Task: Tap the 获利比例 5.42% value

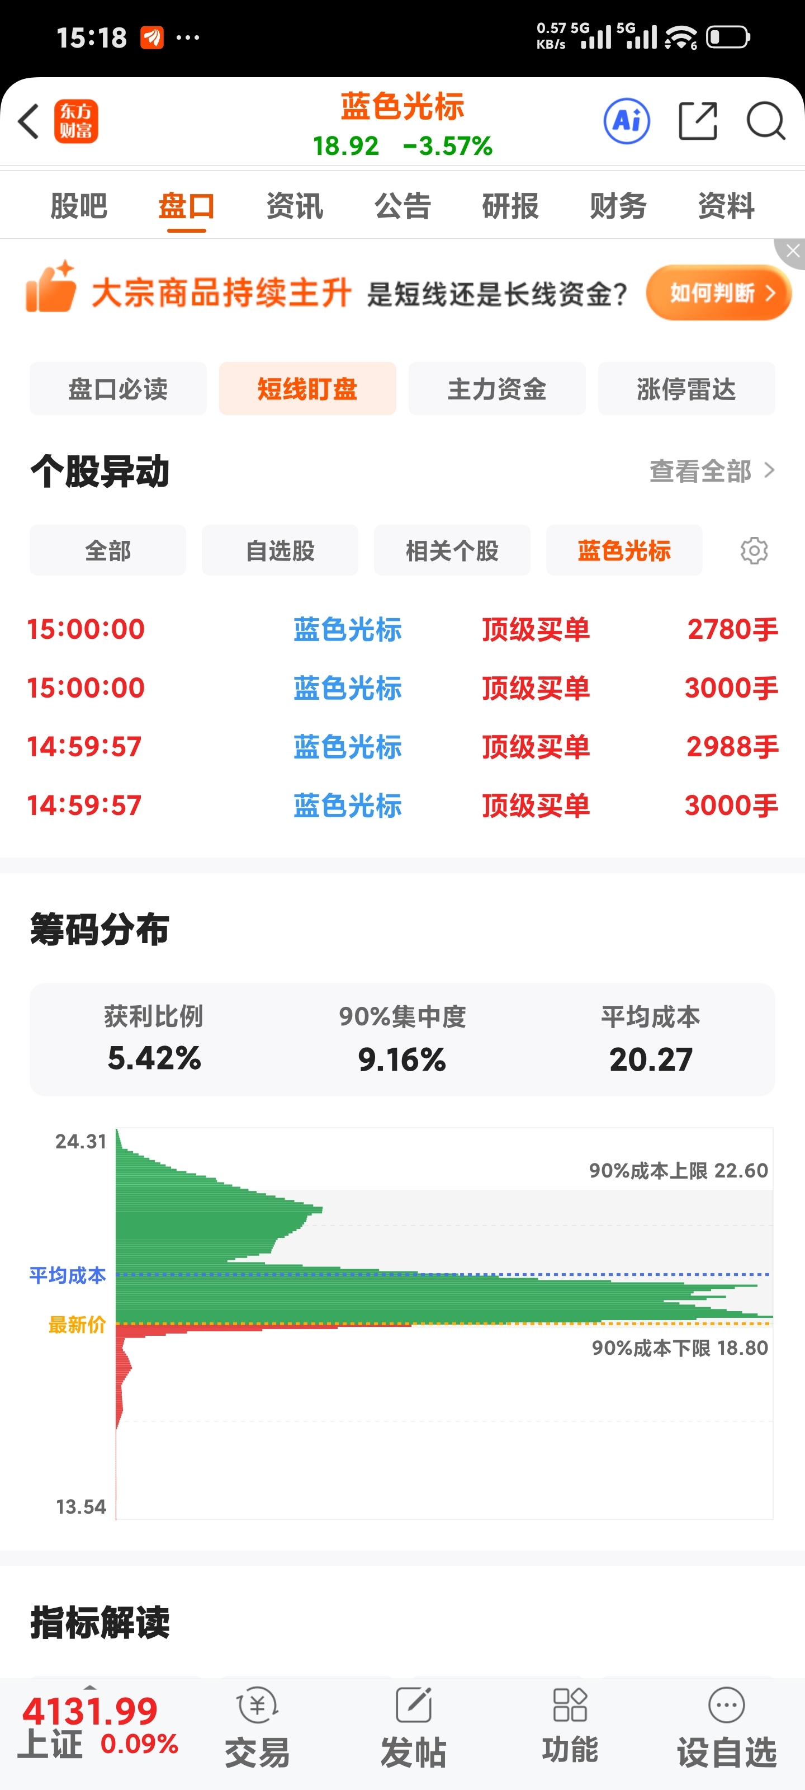Action: tap(154, 1058)
